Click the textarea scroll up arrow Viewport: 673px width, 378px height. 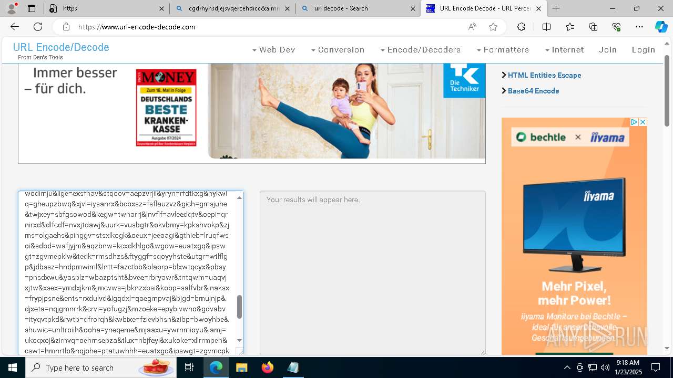(239, 197)
